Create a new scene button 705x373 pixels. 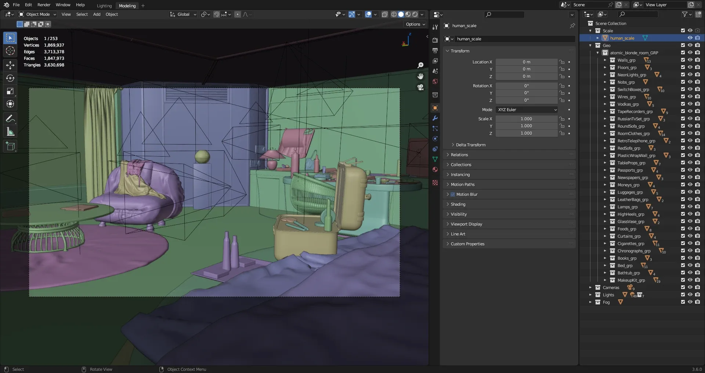tap(619, 5)
